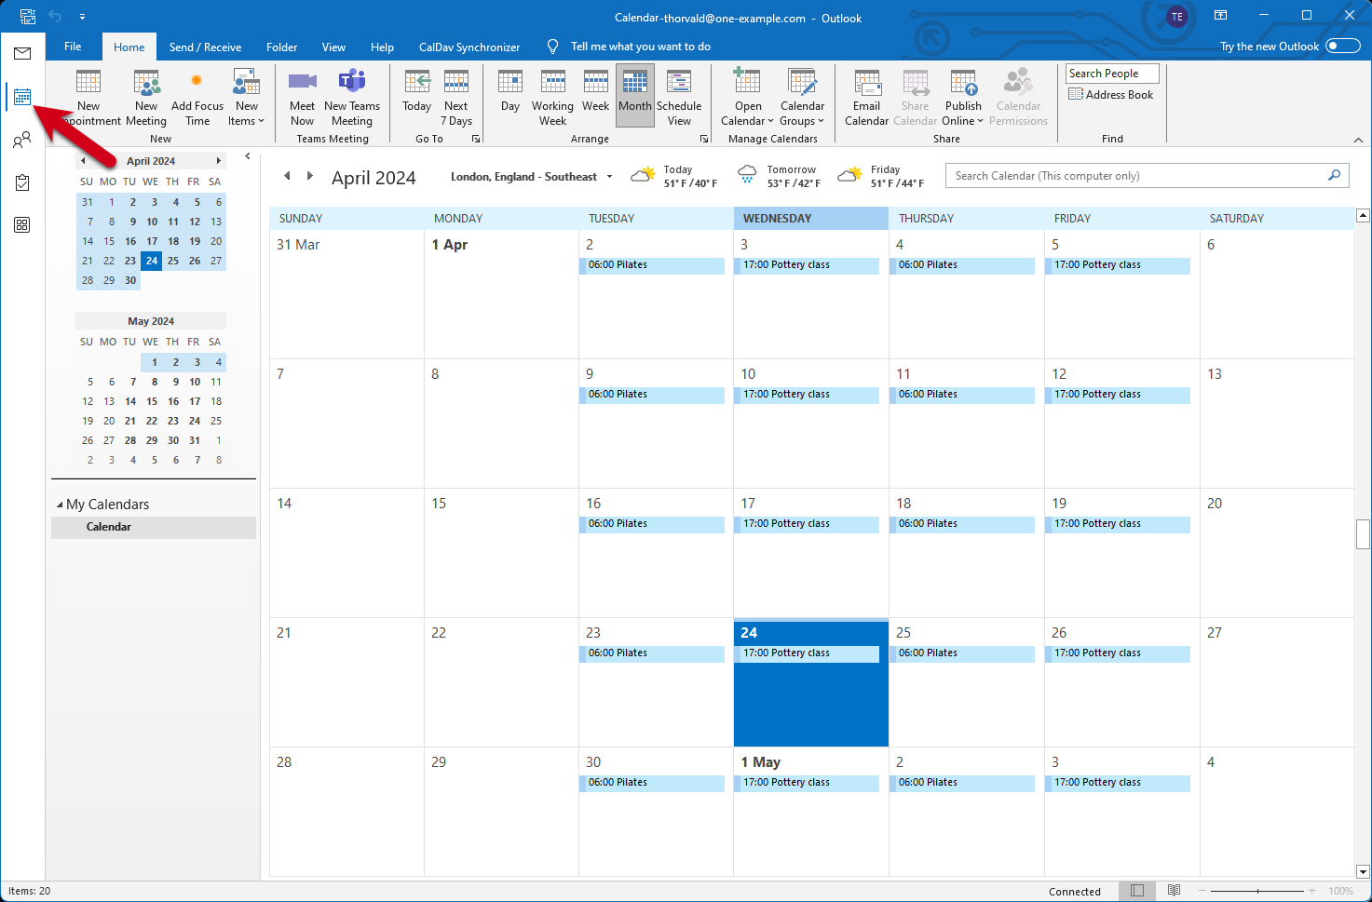Switch to Week view

coord(596,91)
